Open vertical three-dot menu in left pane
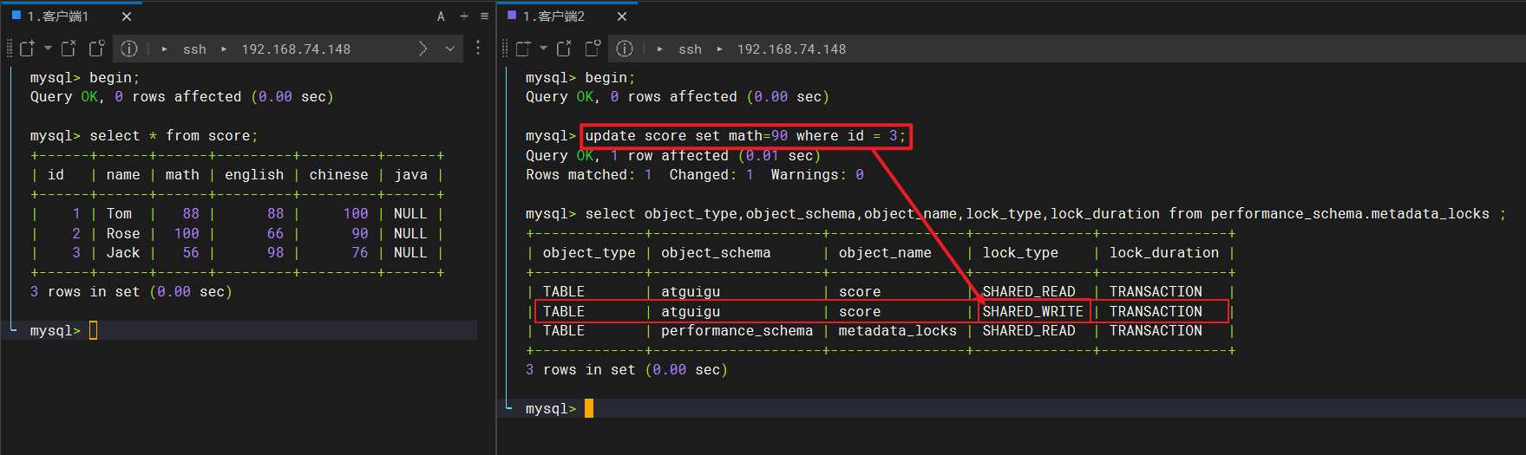 click(478, 49)
